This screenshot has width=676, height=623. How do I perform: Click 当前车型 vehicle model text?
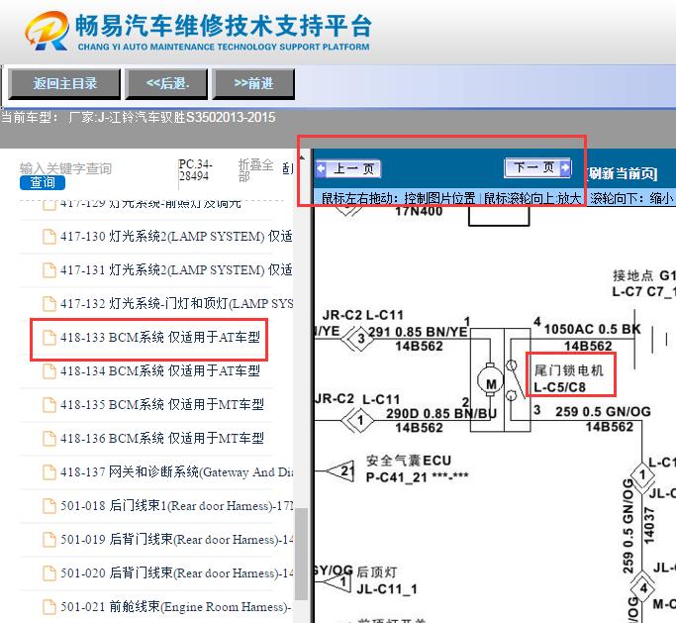138,117
